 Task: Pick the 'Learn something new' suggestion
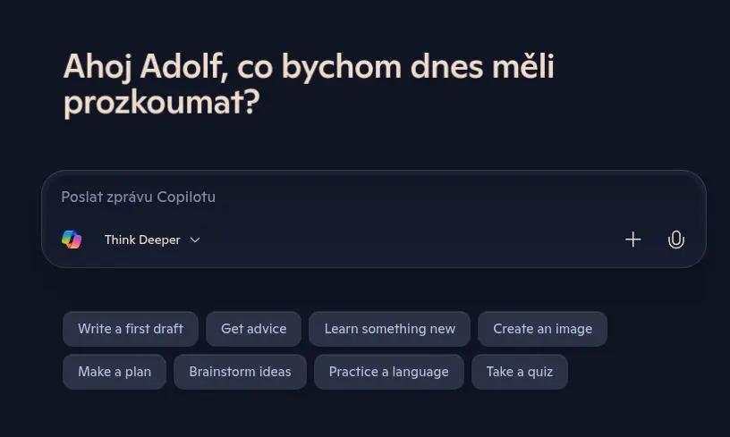390,329
